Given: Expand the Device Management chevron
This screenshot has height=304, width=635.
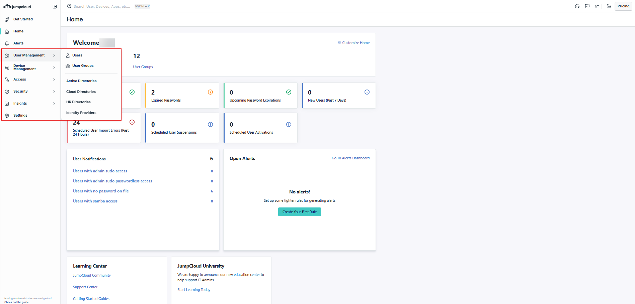Looking at the screenshot, I should pyautogui.click(x=54, y=67).
